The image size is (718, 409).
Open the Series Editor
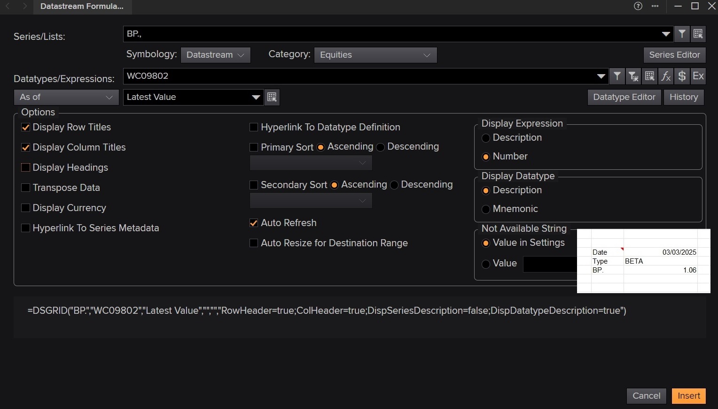[x=674, y=55]
